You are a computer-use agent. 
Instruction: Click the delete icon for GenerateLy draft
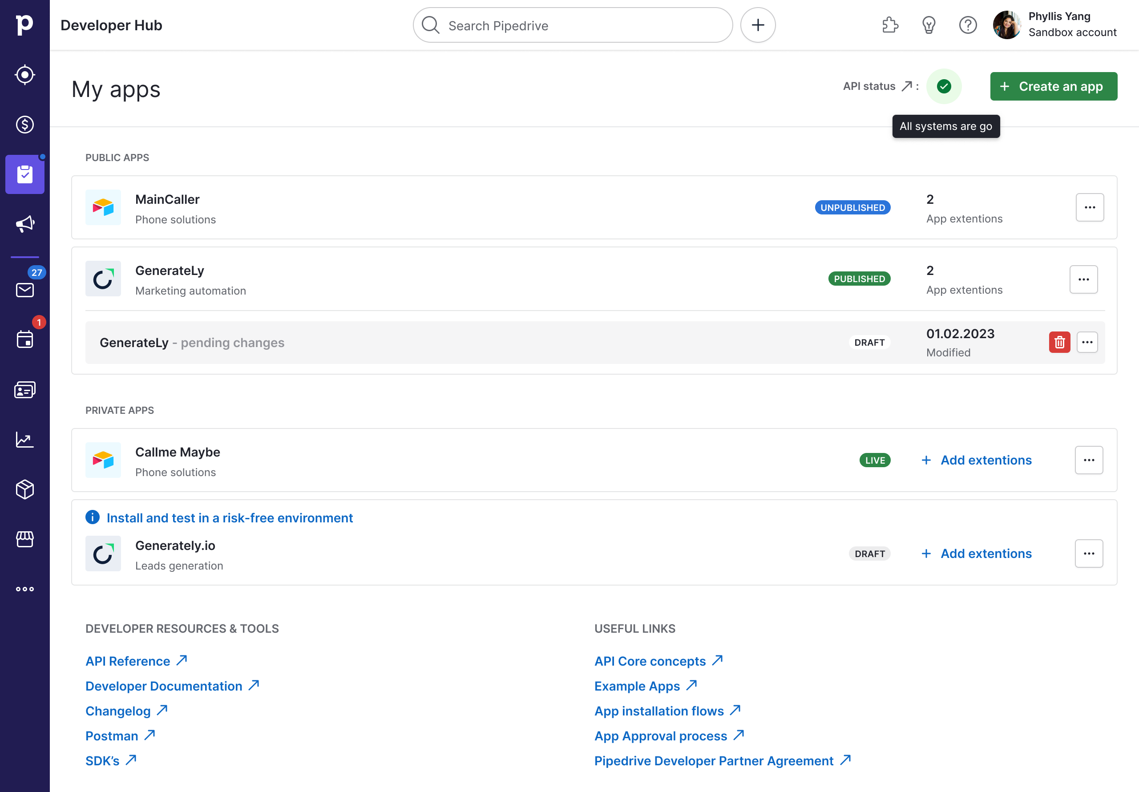click(1060, 342)
